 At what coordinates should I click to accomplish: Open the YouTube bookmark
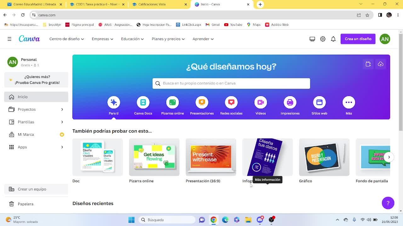coord(233,24)
